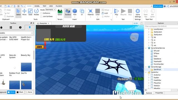Collapse the ServerStorage node
The image size is (178, 100).
[146, 67]
